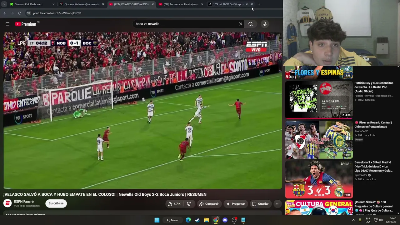The width and height of the screenshot is (400, 225).
Task: Open the Notepad app in taskbar
Action: [243, 220]
